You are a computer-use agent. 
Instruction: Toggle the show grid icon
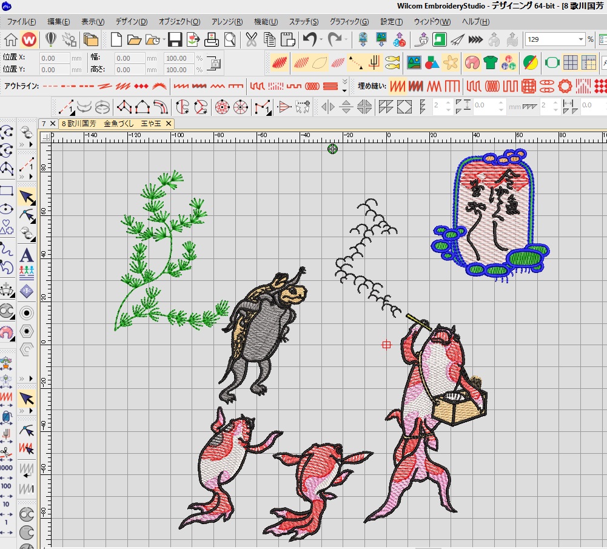point(570,62)
